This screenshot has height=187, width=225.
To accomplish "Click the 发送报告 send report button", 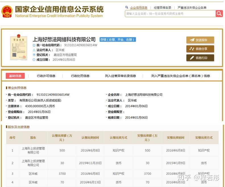I will point(200,40).
